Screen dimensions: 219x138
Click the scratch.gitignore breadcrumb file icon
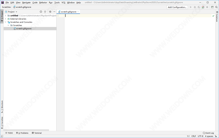pos(14,7)
